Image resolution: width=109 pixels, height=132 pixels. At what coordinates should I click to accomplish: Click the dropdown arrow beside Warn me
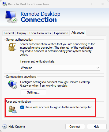tap(98, 68)
